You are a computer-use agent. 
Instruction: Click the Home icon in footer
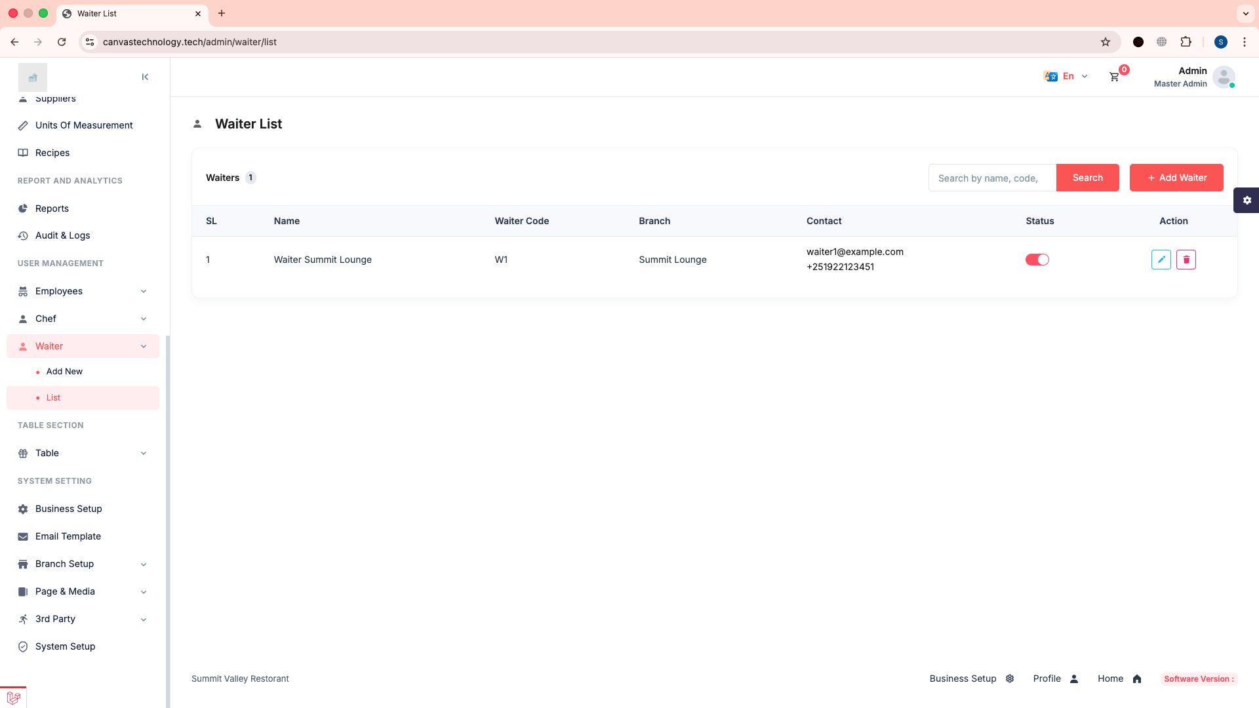[1137, 679]
